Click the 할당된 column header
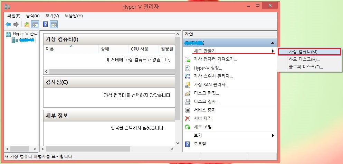 [167, 49]
